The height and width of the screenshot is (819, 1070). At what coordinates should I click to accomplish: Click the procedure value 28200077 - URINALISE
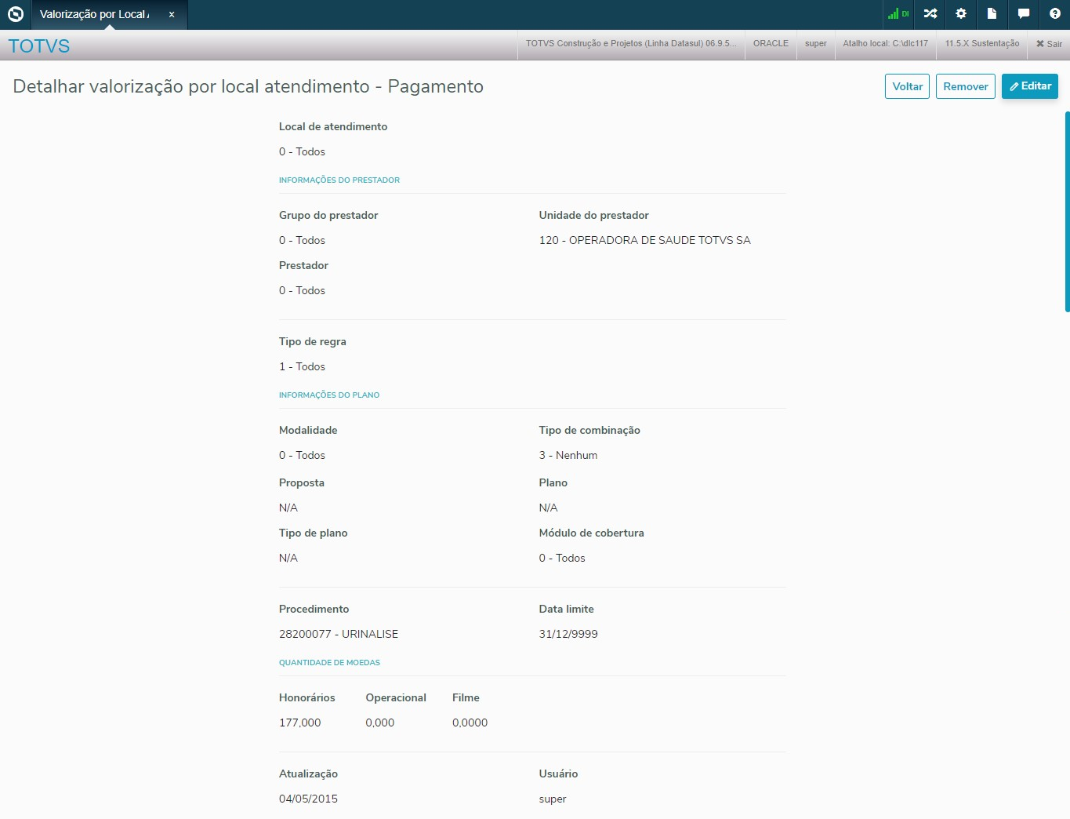339,634
